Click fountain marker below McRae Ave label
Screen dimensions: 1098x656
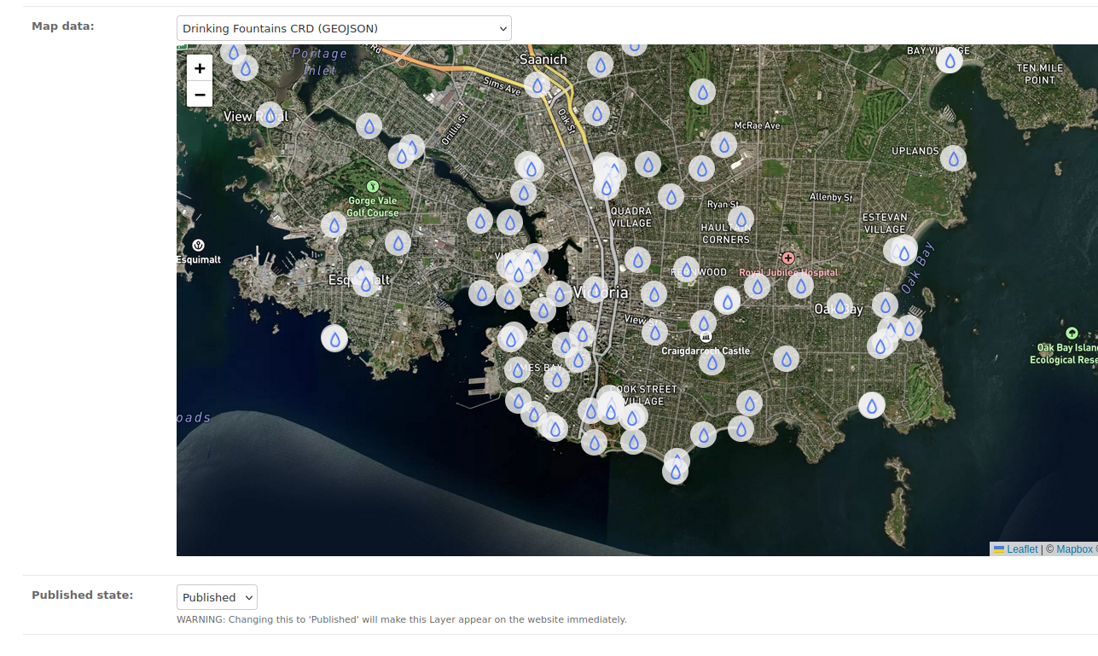point(723,145)
